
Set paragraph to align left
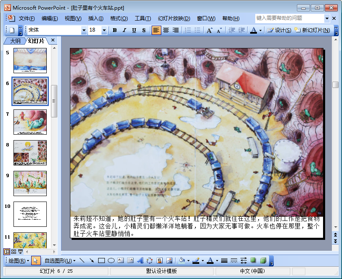(x=156, y=30)
